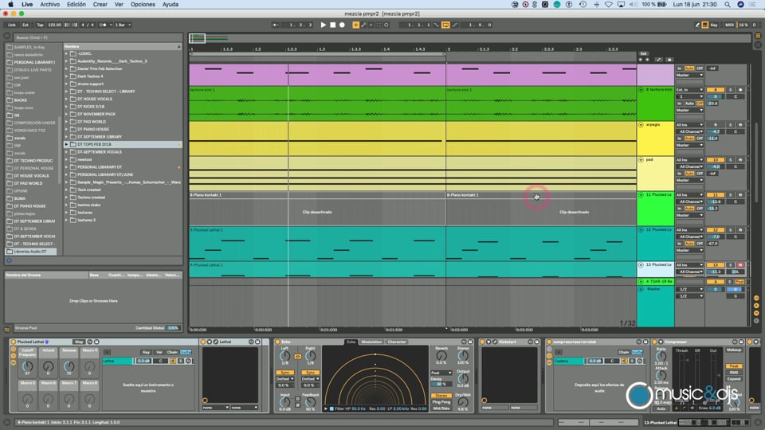This screenshot has height=430, width=765.
Task: Open the Edición menu
Action: point(76,5)
